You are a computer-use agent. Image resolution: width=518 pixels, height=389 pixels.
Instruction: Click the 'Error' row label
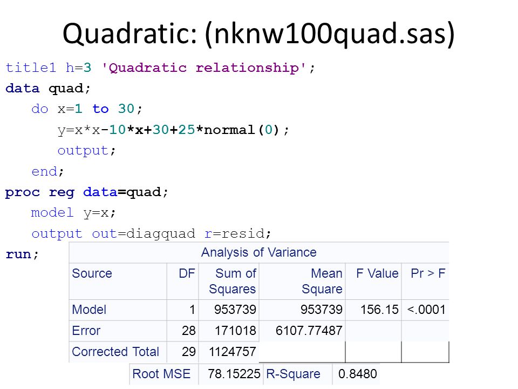coord(86,331)
